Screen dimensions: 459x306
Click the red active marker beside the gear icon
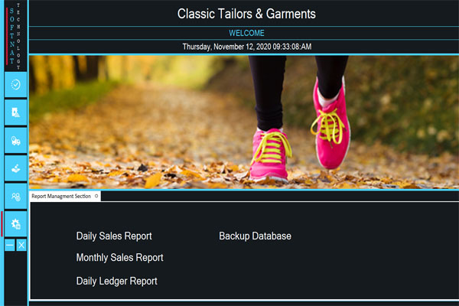click(x=2, y=224)
